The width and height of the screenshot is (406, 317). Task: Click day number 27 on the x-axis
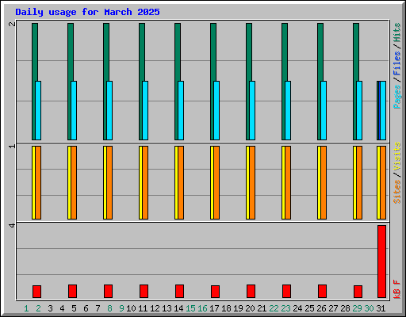[x=333, y=308]
